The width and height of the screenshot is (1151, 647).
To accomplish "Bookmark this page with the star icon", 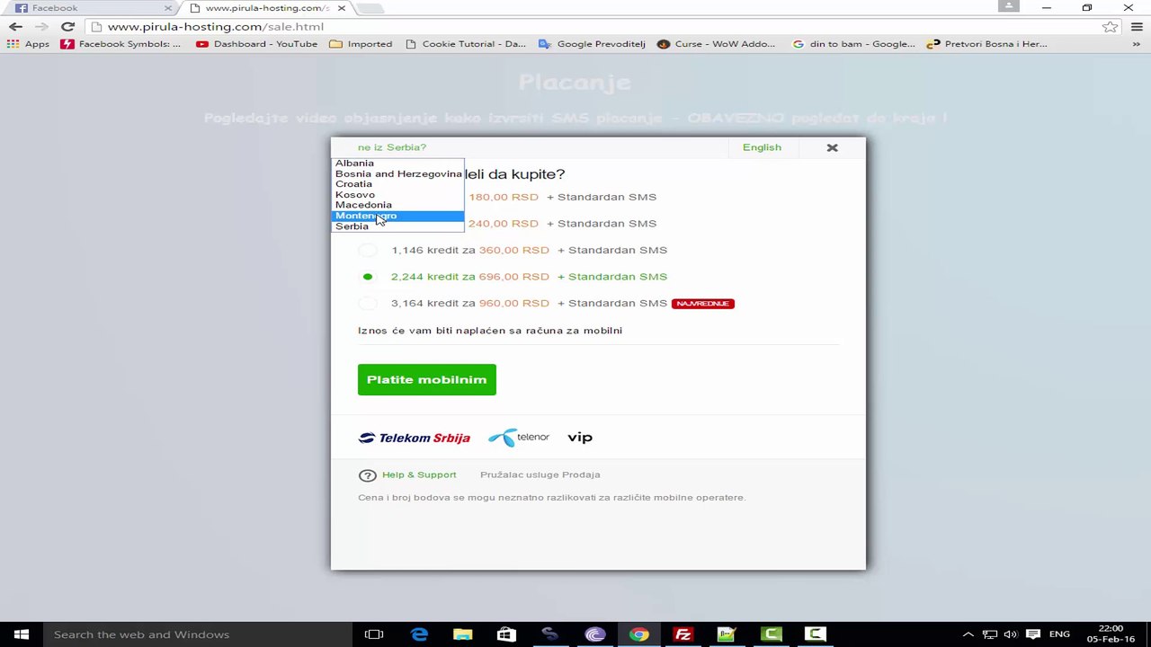I will (x=1111, y=27).
